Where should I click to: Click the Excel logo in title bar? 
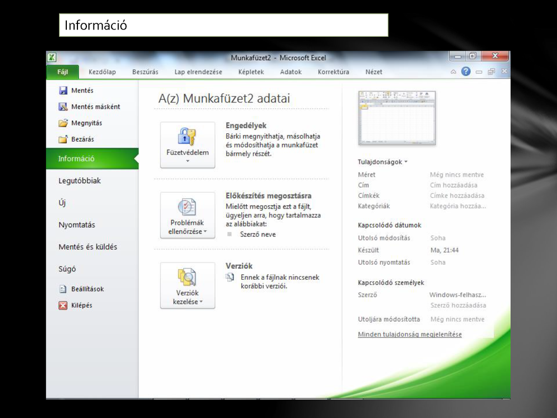(52, 57)
